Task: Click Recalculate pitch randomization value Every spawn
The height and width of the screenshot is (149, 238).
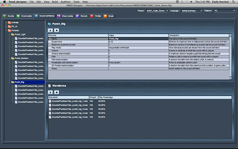Action: [x=138, y=62]
